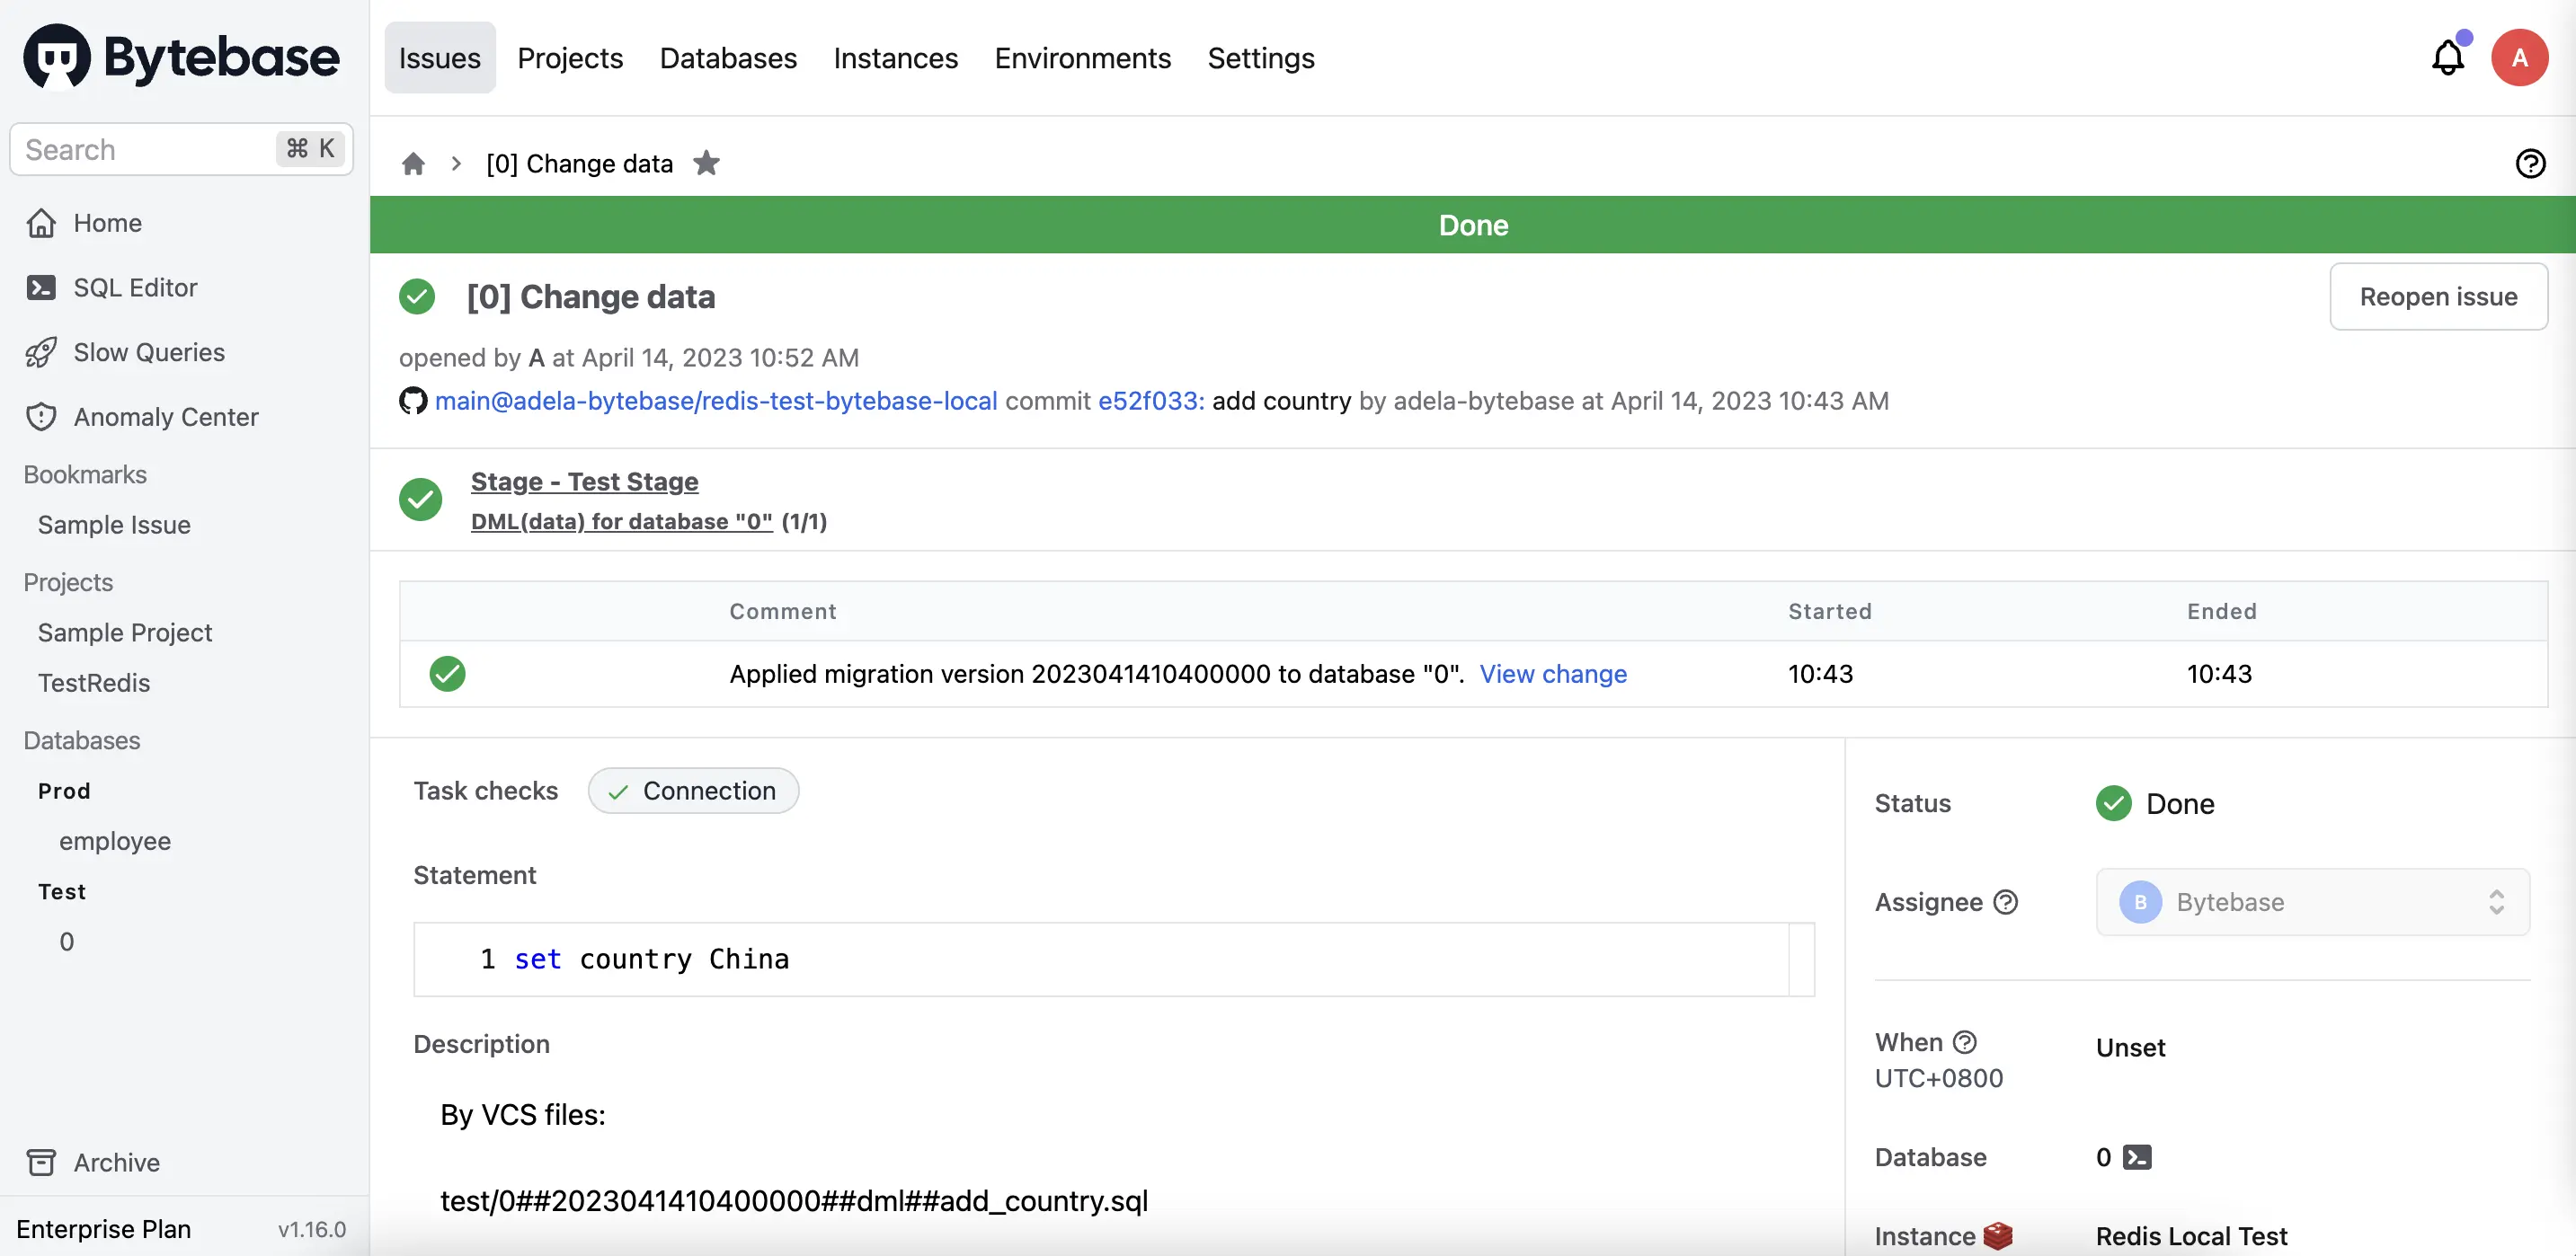
Task: Click the breadcrumb chevron after home
Action: (x=456, y=163)
